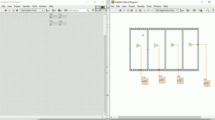Open Align Objects menu on Front Panel

(x=48, y=10)
